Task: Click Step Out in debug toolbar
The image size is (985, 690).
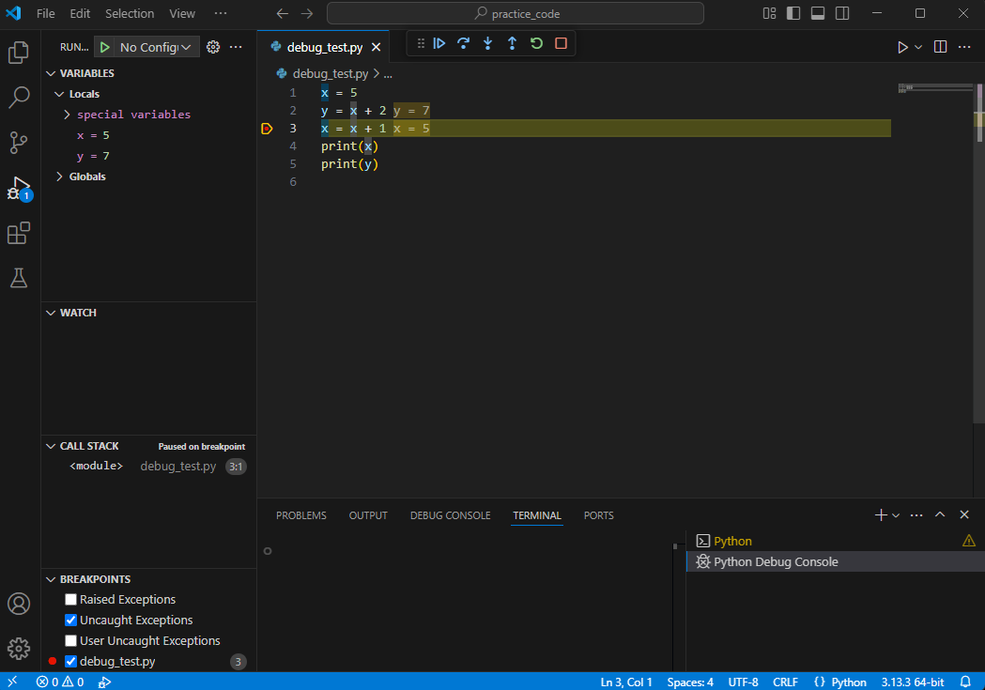Action: coord(512,43)
